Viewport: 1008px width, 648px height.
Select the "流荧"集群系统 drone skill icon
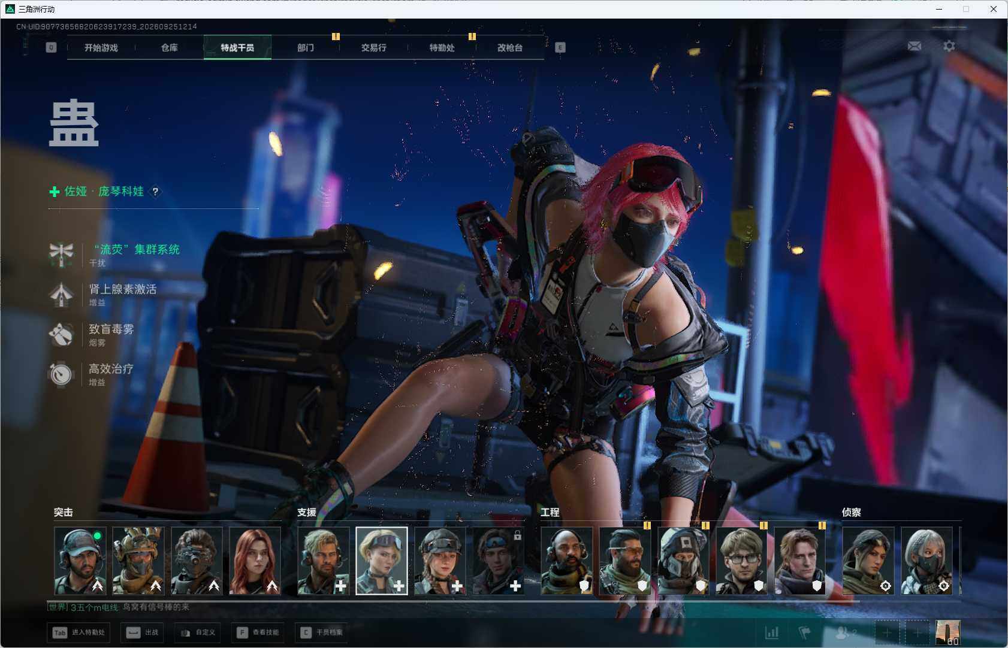point(61,254)
